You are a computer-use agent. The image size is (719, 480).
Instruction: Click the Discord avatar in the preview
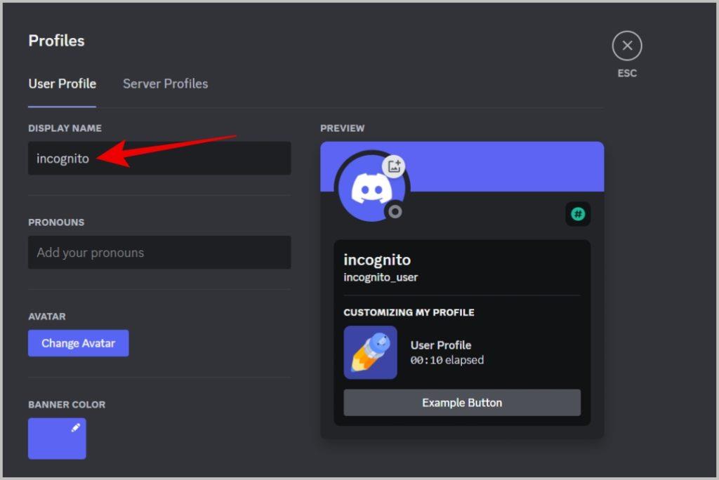(371, 189)
